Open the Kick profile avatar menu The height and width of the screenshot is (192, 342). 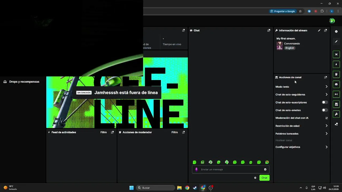(x=332, y=21)
